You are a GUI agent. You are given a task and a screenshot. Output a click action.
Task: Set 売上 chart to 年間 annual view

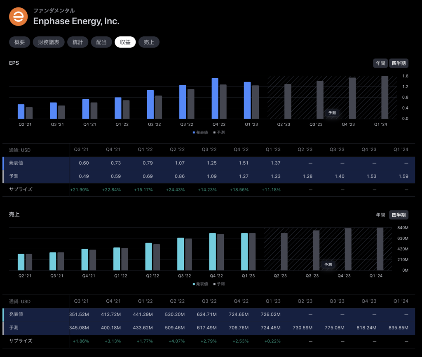[380, 215]
